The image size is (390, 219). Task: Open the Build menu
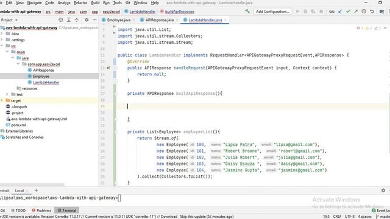[x=95, y=2]
